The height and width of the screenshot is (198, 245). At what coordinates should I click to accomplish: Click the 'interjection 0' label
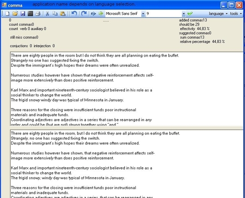(44, 46)
